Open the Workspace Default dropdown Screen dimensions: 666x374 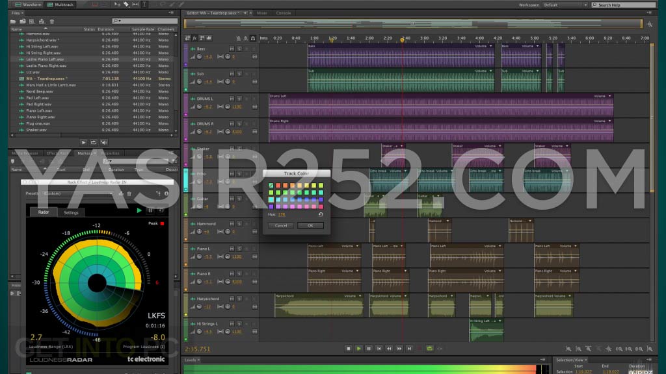coord(565,5)
